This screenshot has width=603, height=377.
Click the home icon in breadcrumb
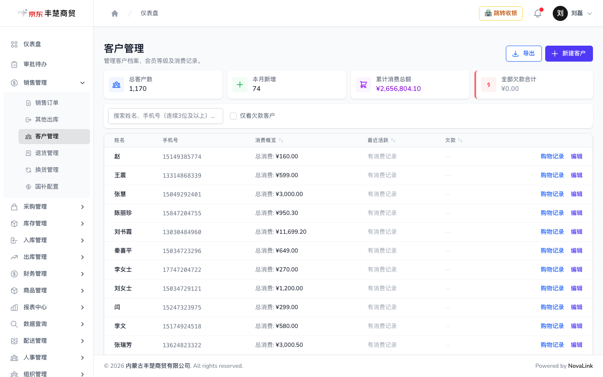[x=115, y=13]
